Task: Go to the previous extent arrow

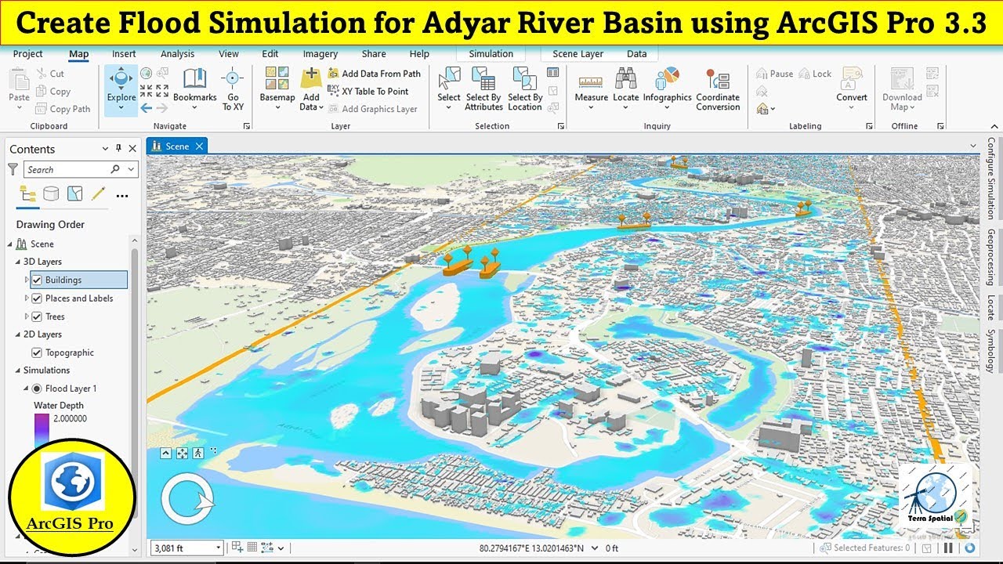Action: click(x=147, y=108)
